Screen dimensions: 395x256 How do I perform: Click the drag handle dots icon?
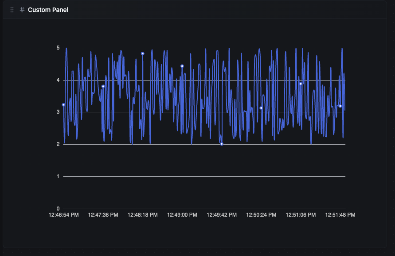pos(12,9)
